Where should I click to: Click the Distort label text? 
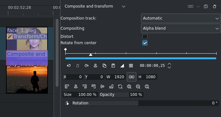point(67,37)
